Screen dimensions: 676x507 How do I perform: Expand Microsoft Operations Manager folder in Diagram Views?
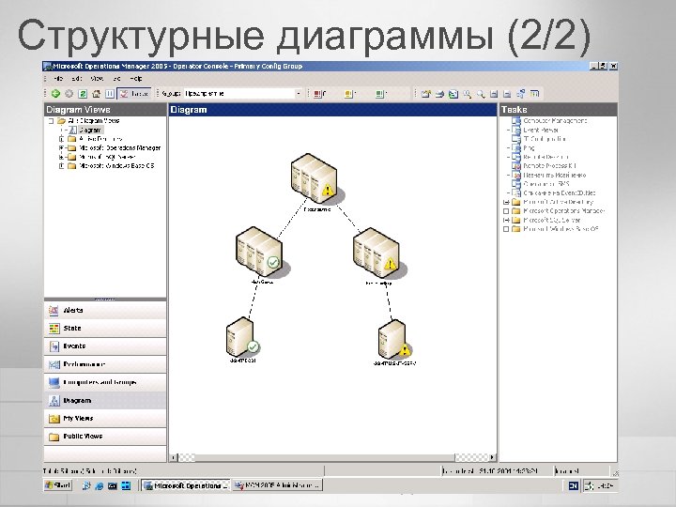pyautogui.click(x=61, y=148)
